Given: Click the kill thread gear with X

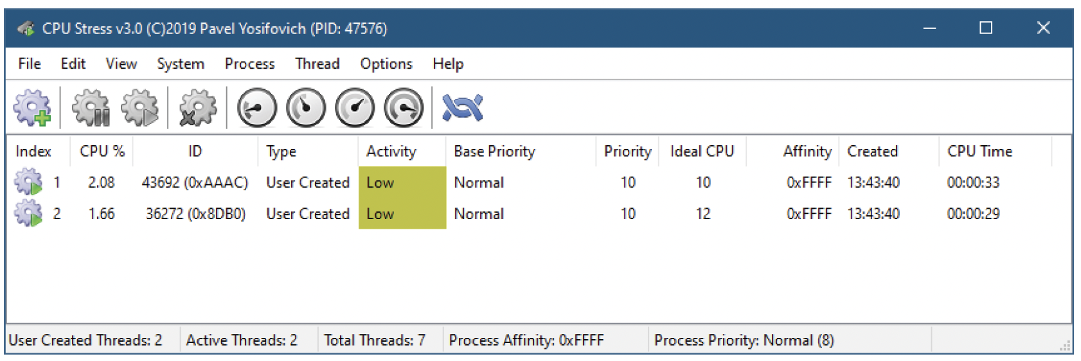Looking at the screenshot, I should pos(197,107).
